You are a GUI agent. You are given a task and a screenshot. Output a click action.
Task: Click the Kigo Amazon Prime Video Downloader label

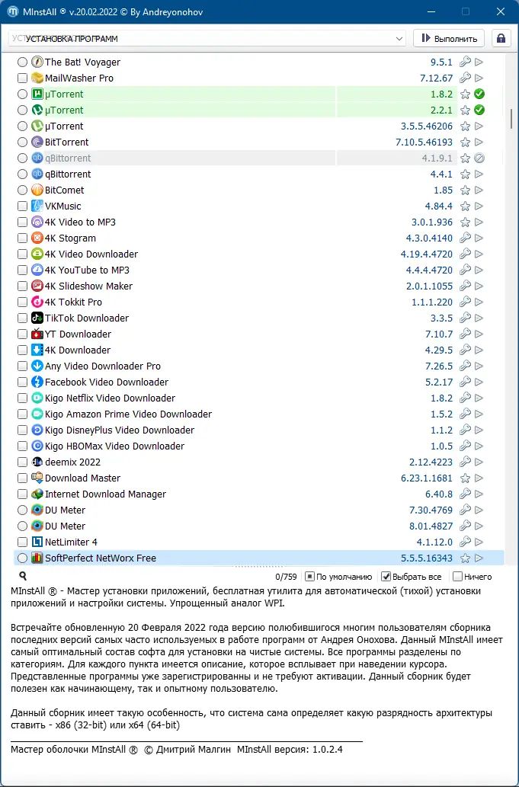point(129,414)
